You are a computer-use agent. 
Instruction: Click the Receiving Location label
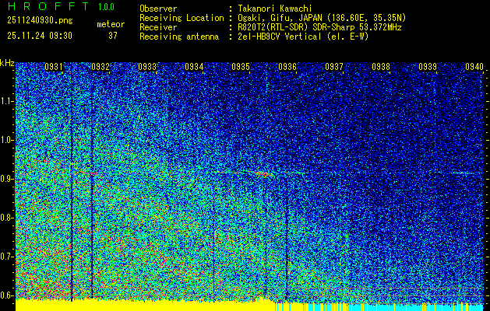(182, 18)
